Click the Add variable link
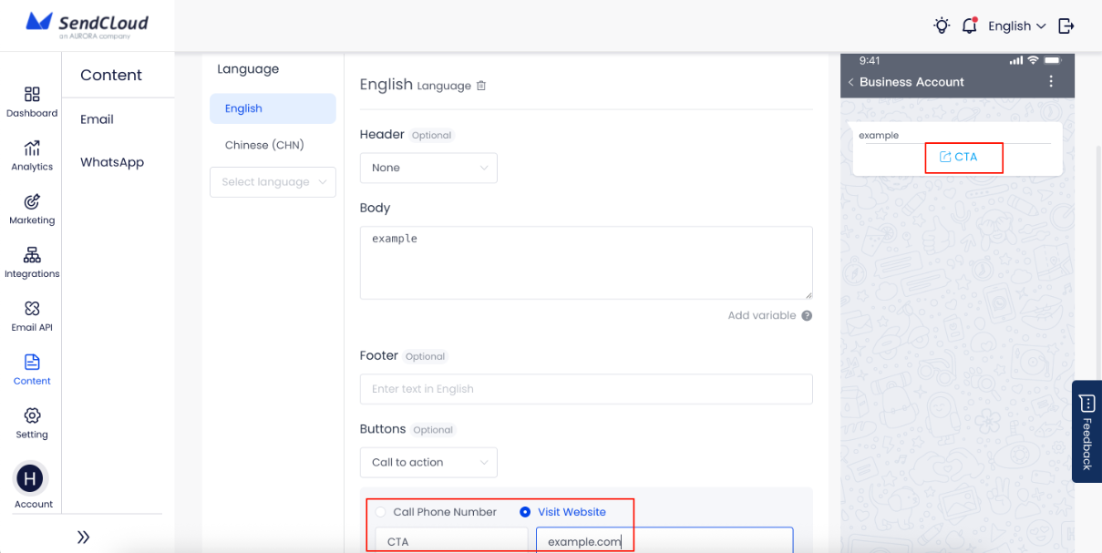The width and height of the screenshot is (1102, 553). [x=762, y=315]
